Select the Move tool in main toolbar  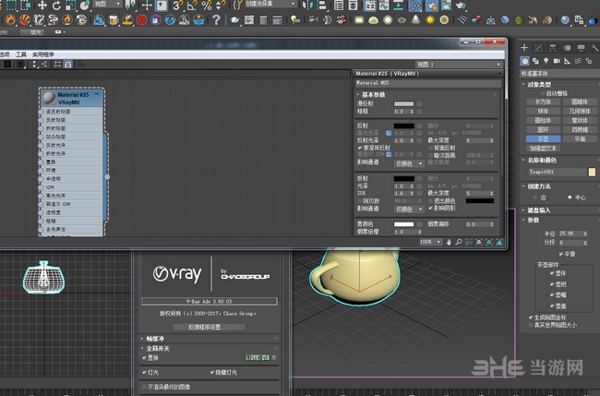tap(42, 6)
